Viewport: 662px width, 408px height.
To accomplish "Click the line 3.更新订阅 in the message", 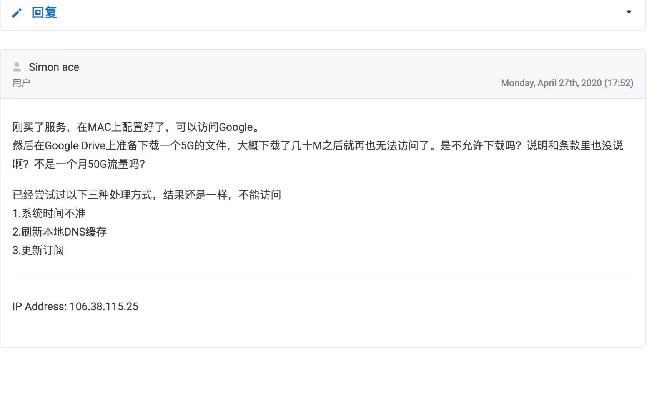I will [x=38, y=250].
